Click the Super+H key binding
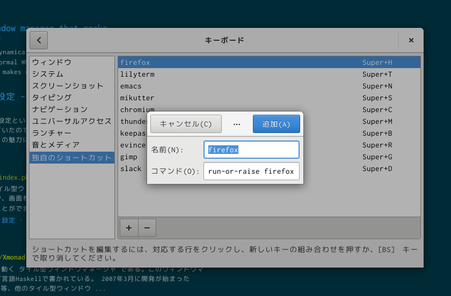451x296 pixels. [x=377, y=62]
